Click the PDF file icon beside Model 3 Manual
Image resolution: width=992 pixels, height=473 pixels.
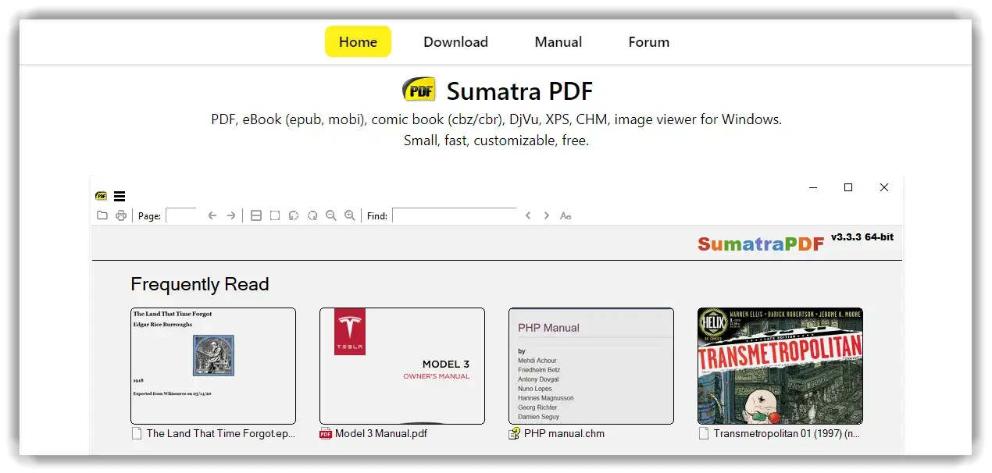[x=326, y=434]
